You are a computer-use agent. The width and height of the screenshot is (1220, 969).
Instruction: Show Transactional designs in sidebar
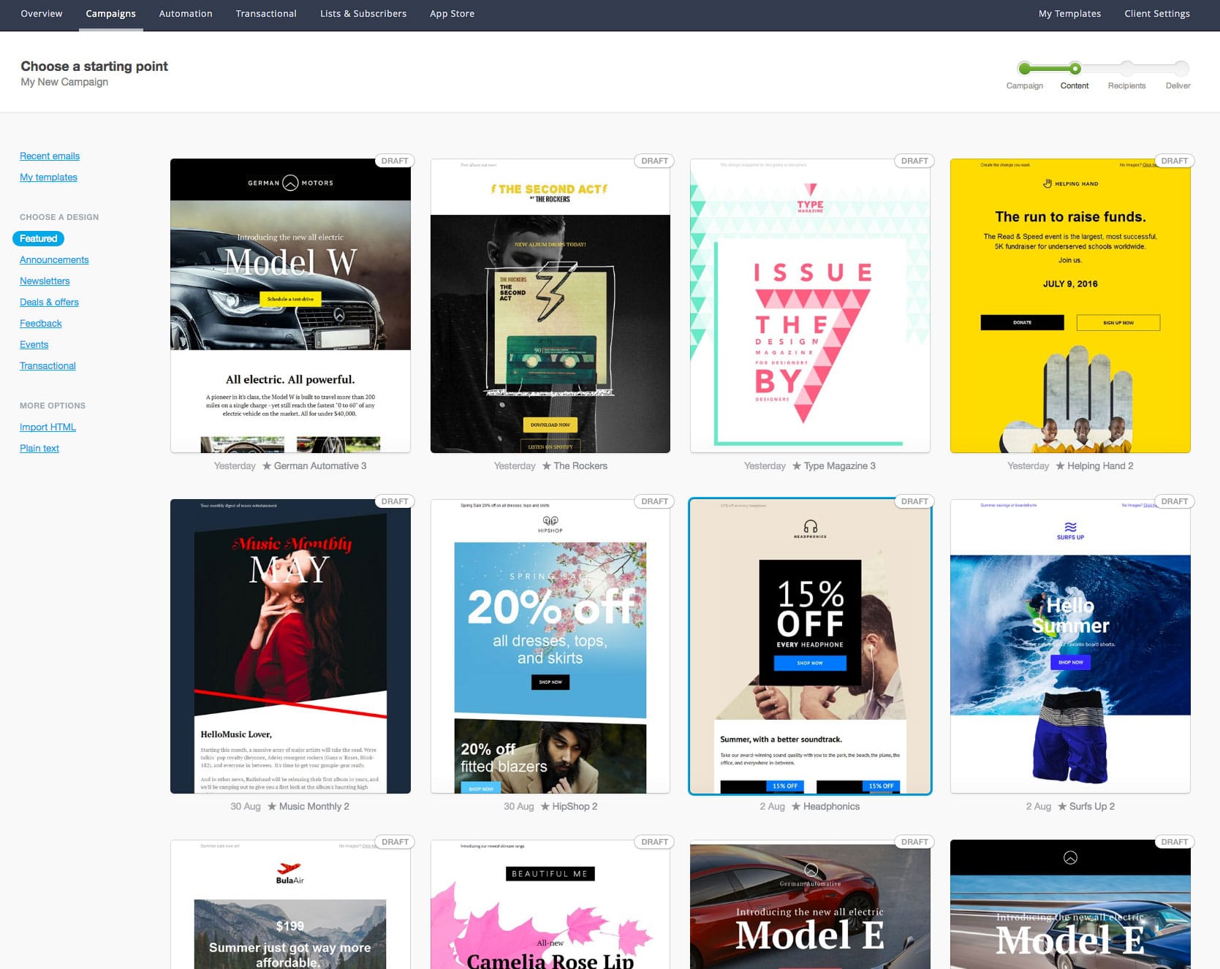point(48,365)
